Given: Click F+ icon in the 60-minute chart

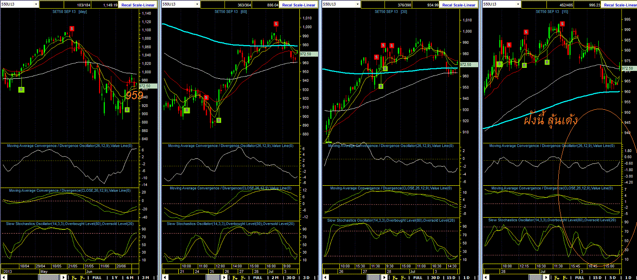Looking at the screenshot, I should point(235,277).
